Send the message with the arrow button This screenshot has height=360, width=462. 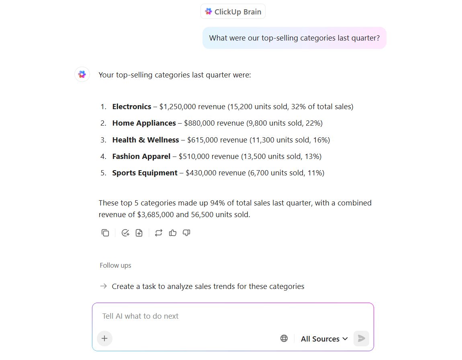point(361,338)
